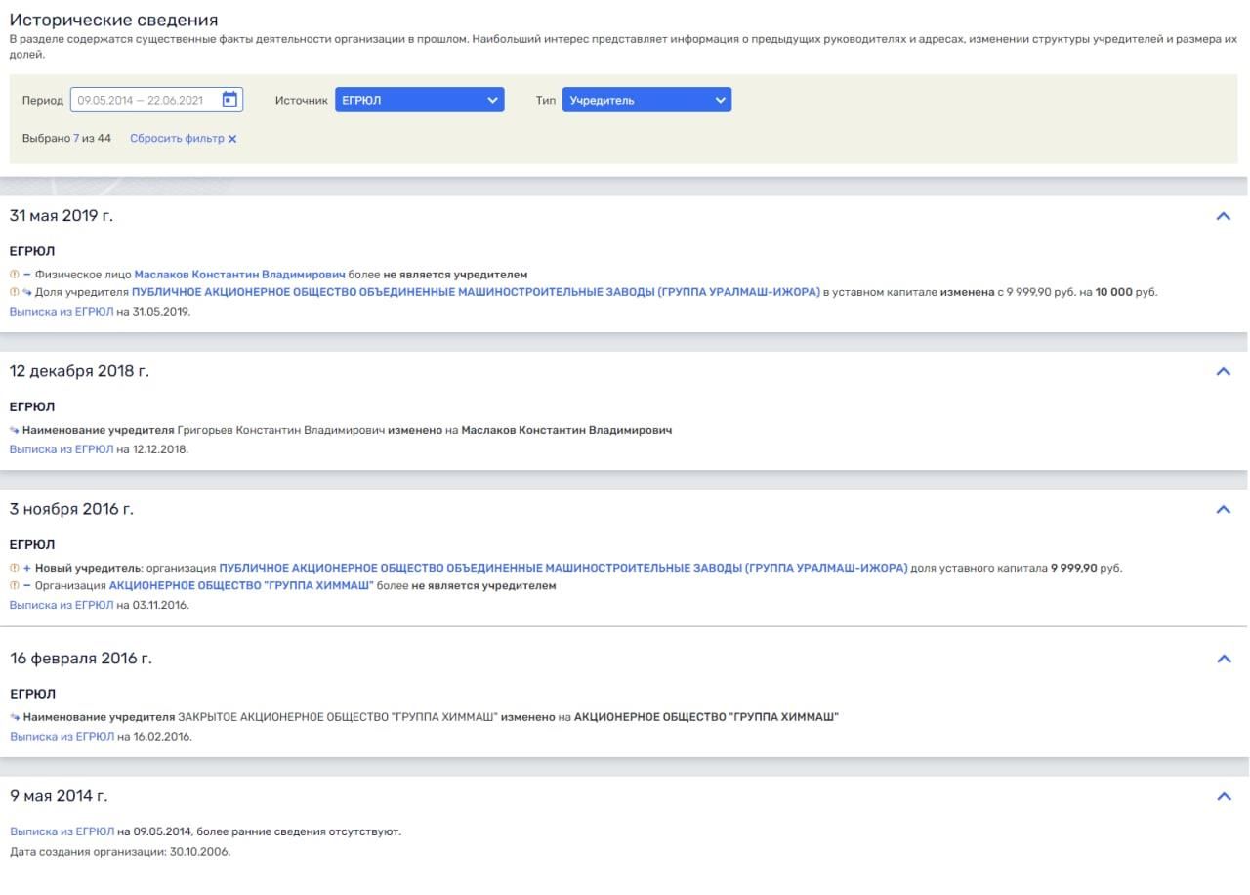Click warning icon before Маслаков более не является учредителем
This screenshot has height=895, width=1250.
[x=14, y=275]
